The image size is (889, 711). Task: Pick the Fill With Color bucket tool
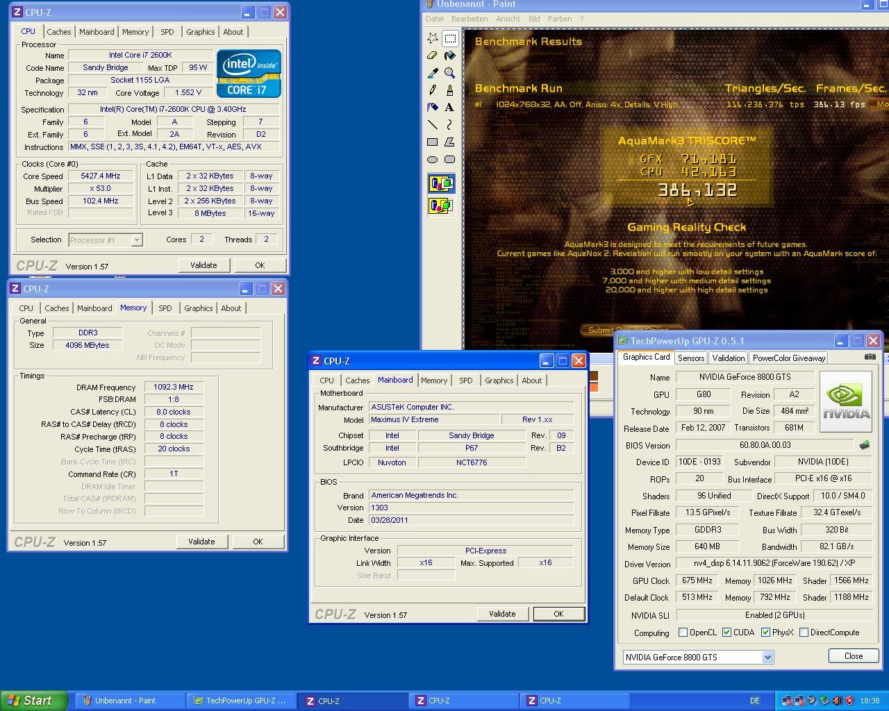(450, 56)
